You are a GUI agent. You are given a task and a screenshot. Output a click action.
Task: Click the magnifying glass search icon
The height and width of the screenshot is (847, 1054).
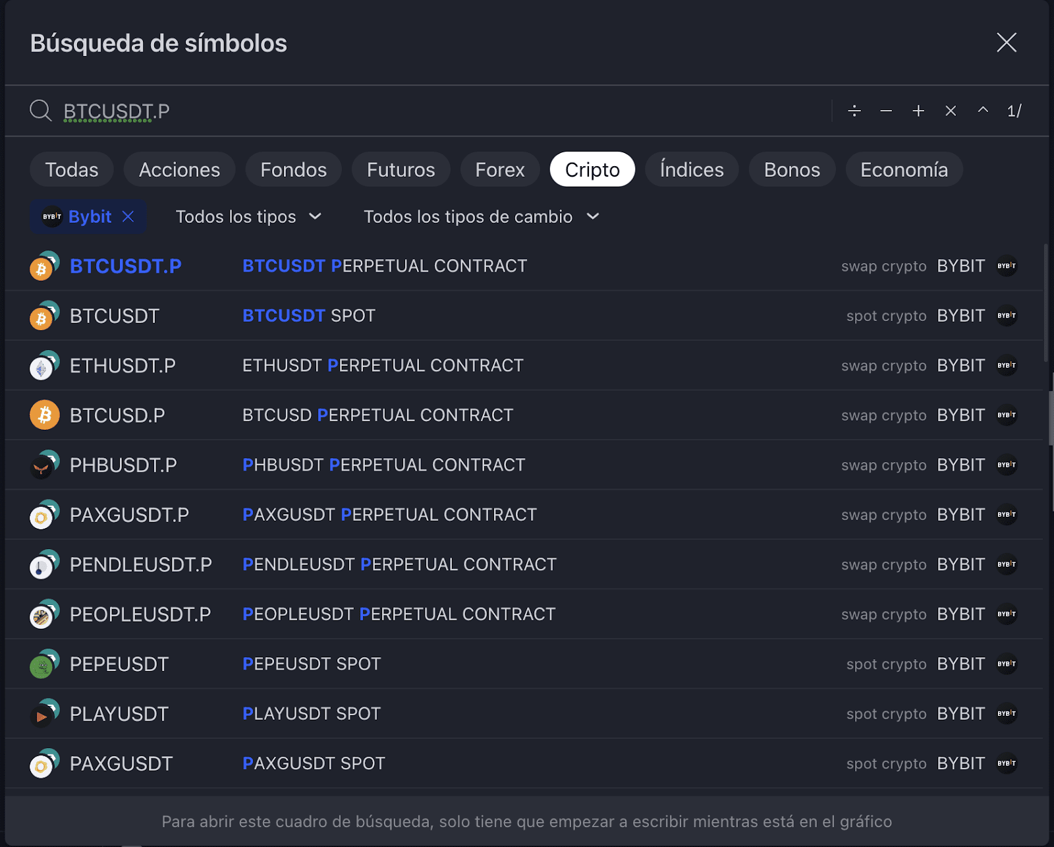41,111
